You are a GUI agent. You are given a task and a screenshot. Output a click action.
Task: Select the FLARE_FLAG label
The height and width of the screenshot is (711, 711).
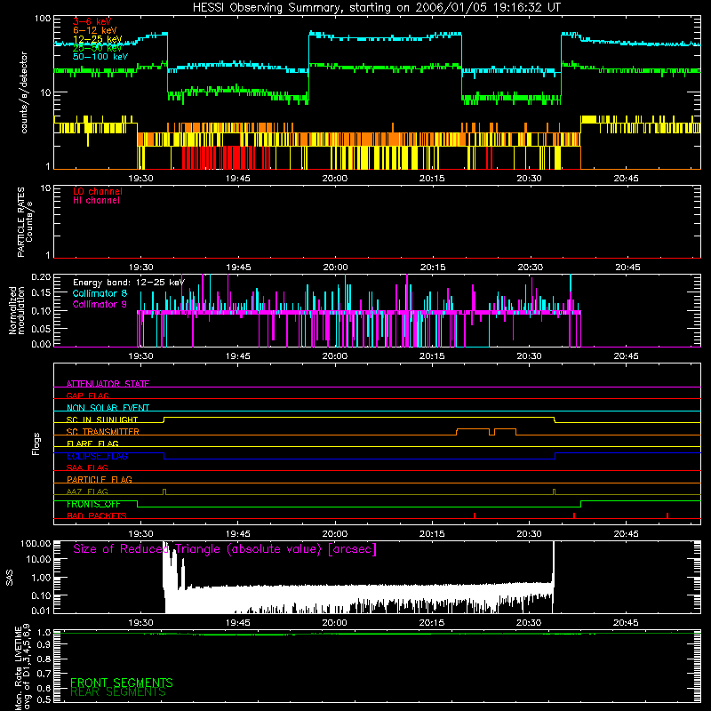click(92, 443)
